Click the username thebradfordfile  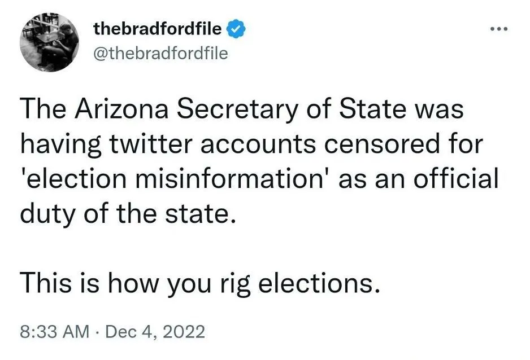tap(158, 27)
